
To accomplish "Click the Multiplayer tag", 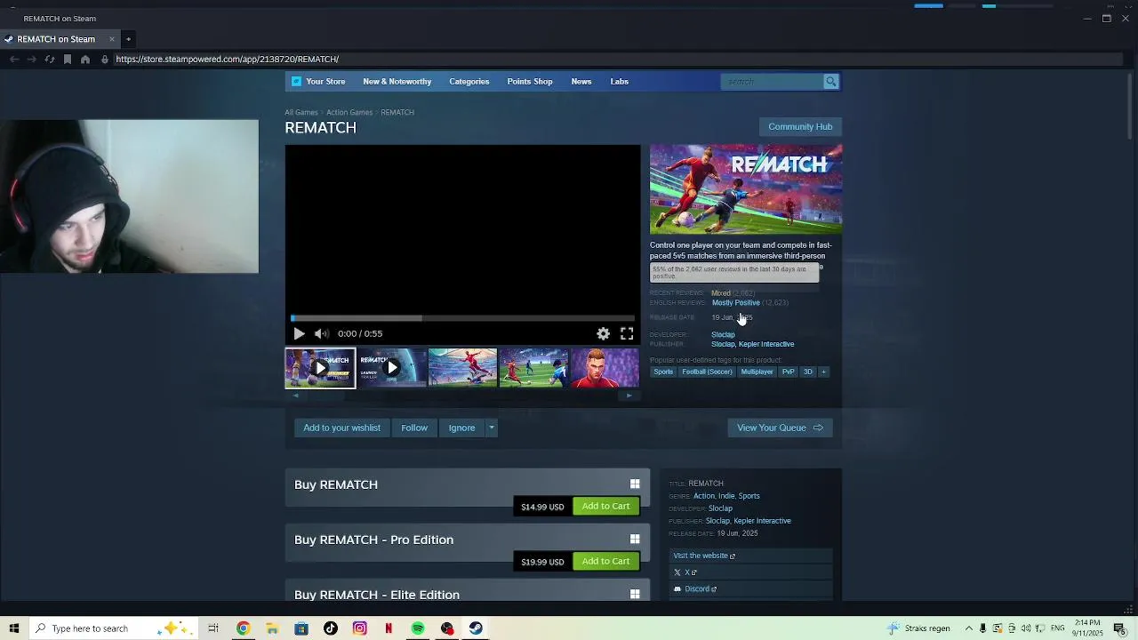I will [x=757, y=372].
